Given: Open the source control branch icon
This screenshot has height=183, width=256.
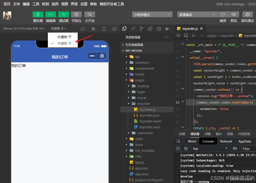Looking at the screenshot, I should pos(142,29).
